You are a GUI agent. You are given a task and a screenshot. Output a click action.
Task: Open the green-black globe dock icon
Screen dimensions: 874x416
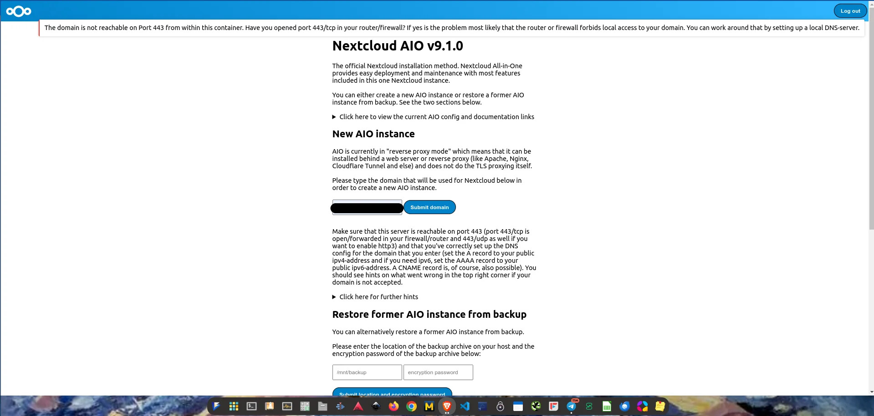click(536, 406)
